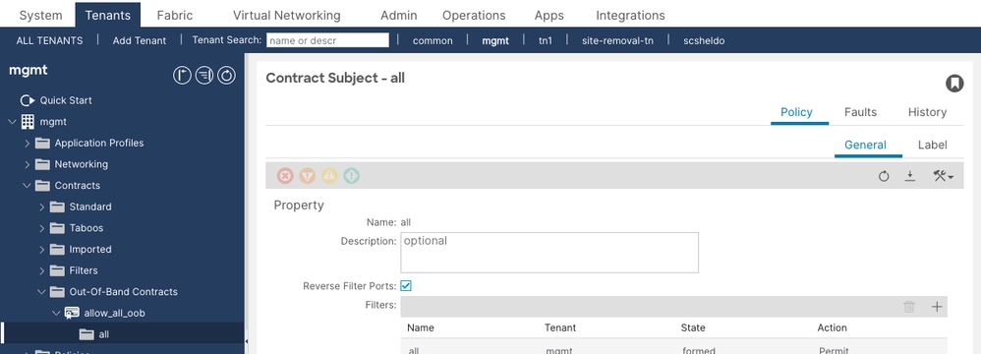
Task: Switch to the History tab
Action: pyautogui.click(x=927, y=112)
